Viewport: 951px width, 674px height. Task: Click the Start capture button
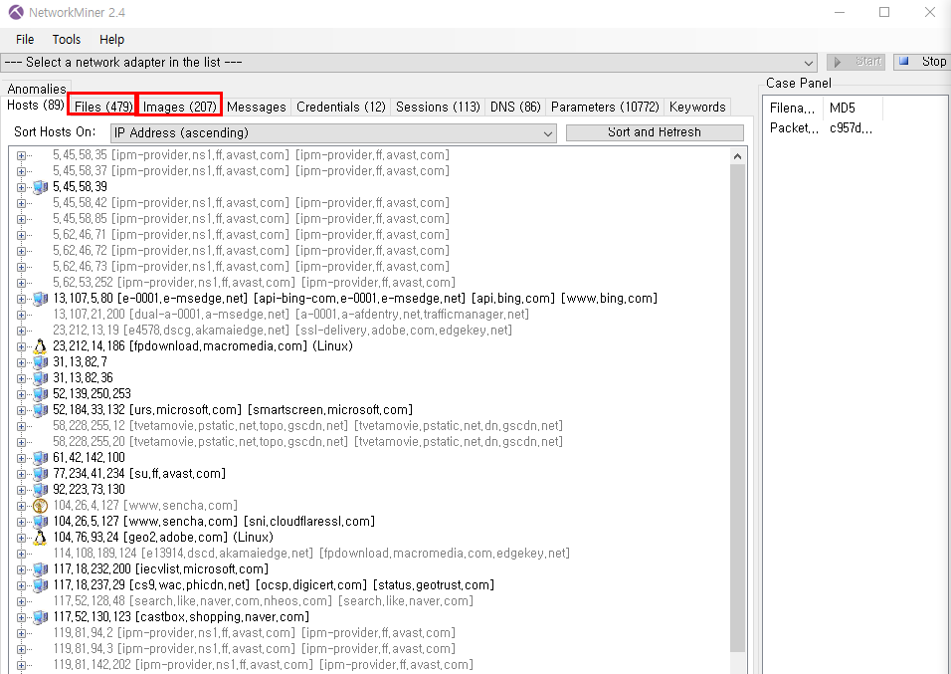pos(856,62)
